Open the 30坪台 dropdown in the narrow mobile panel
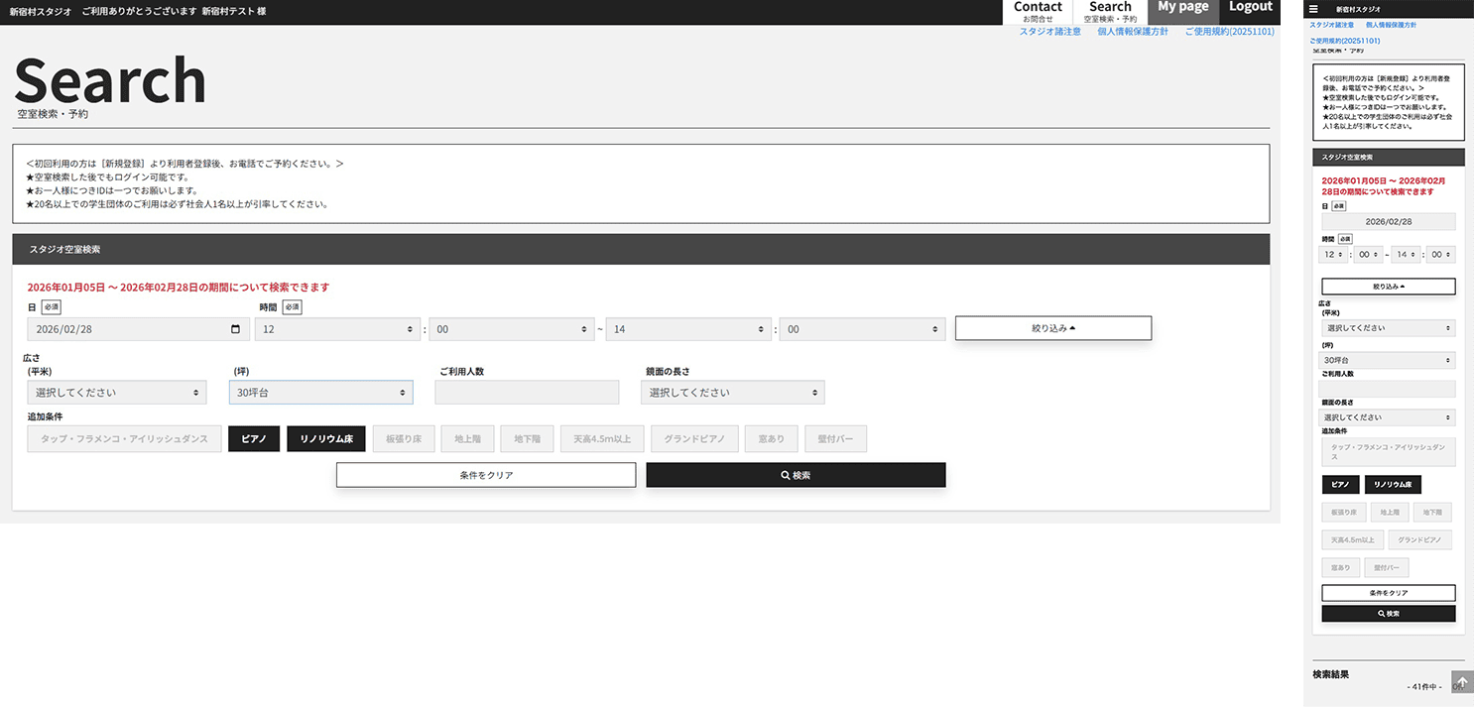 [x=1388, y=361]
